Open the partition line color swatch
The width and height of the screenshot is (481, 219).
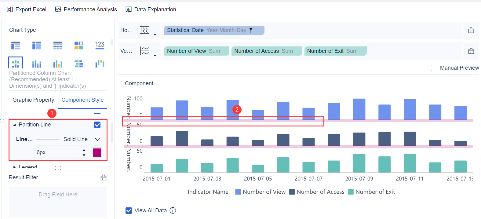pos(97,152)
